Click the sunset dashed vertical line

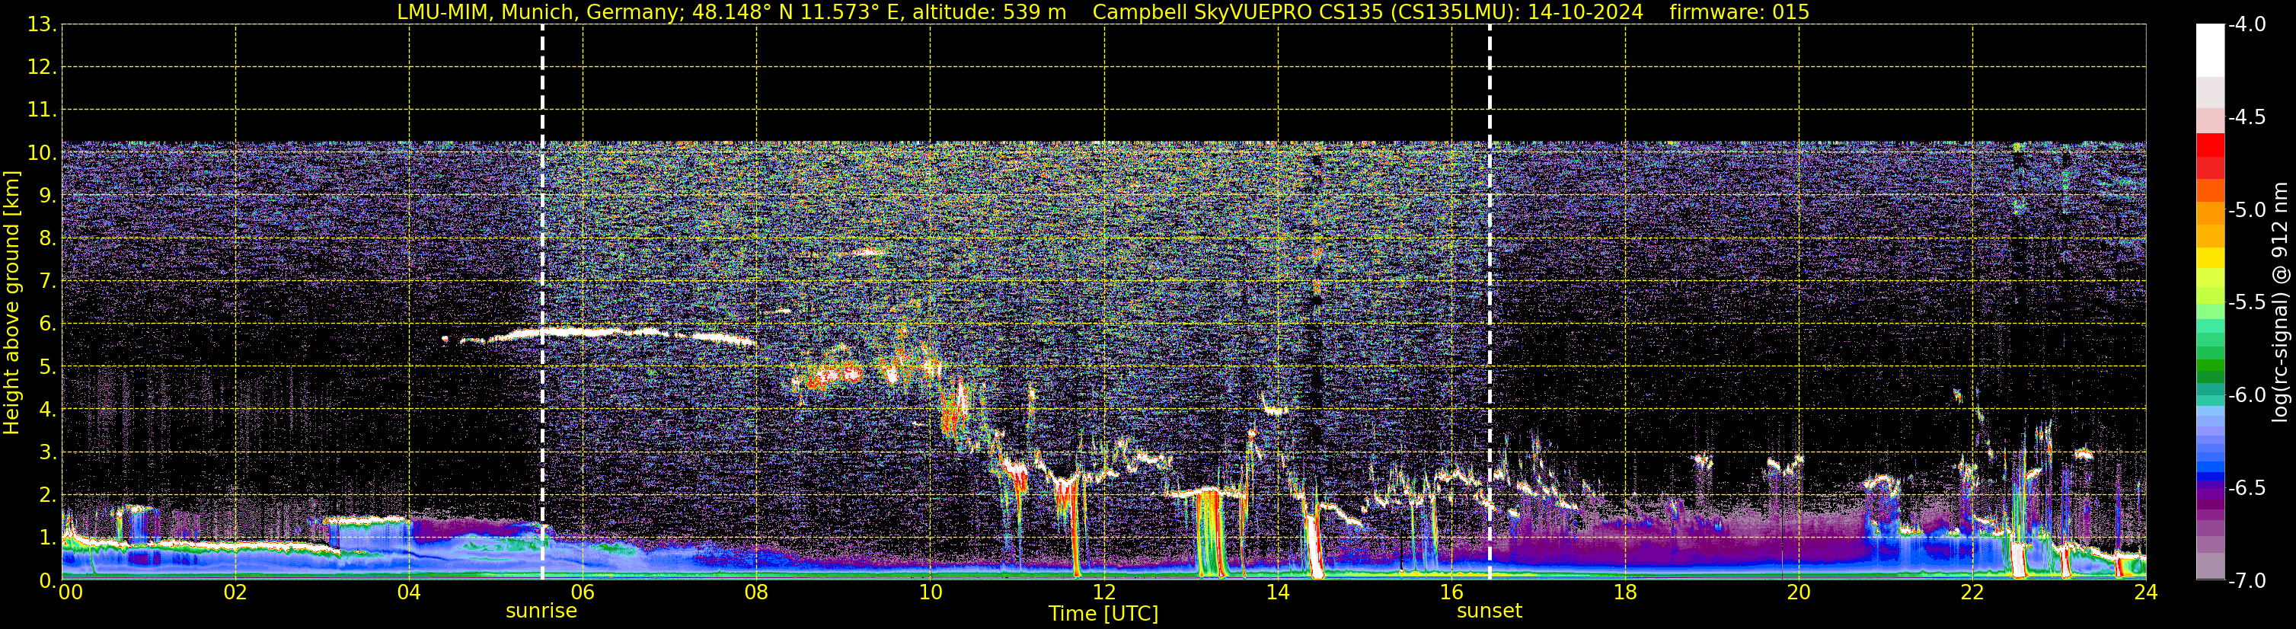pyautogui.click(x=1490, y=303)
